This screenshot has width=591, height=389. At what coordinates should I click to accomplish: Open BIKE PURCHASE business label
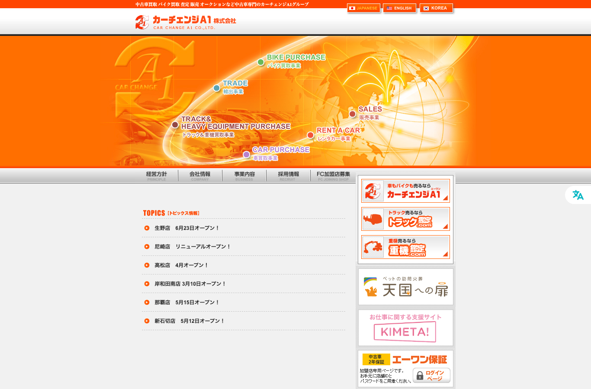pos(296,61)
